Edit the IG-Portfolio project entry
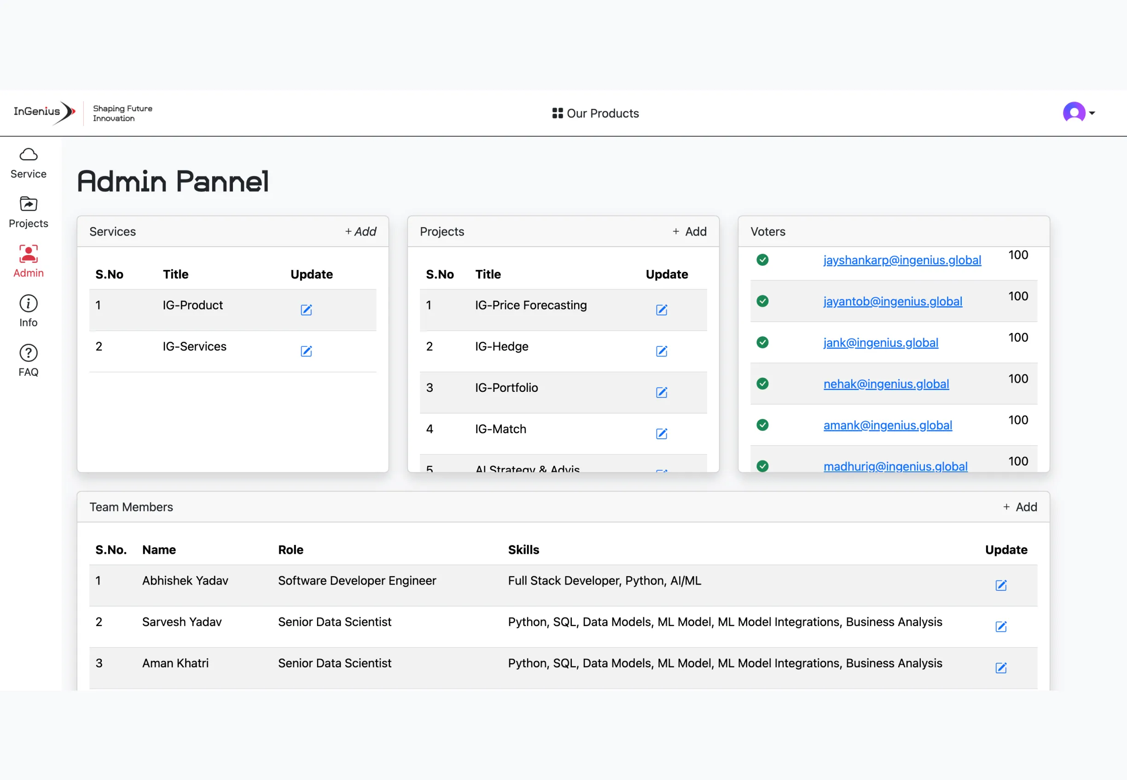Image resolution: width=1127 pixels, height=780 pixels. pos(661,392)
